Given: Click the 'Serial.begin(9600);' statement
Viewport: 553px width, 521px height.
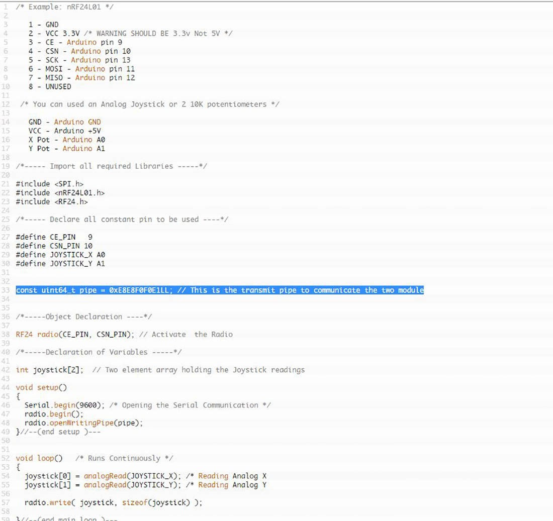Looking at the screenshot, I should 64,405.
